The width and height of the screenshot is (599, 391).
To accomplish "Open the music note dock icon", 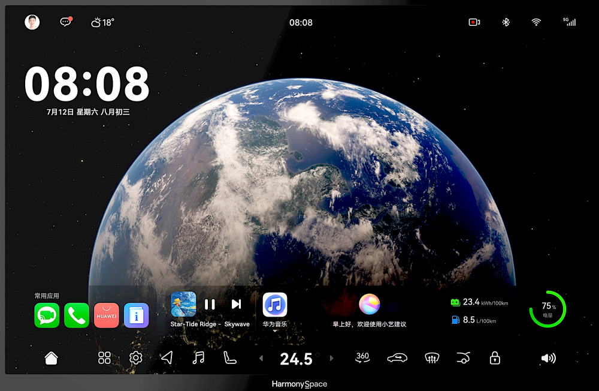I will point(198,358).
